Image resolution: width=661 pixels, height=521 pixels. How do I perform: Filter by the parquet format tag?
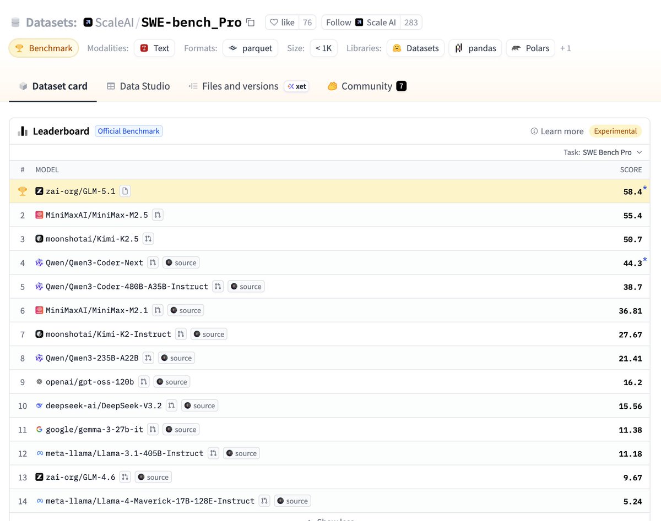[251, 48]
